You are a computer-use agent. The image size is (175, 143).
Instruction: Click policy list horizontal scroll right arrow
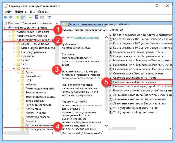(170, 128)
